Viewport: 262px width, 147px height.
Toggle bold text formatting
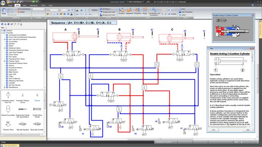[48, 14]
